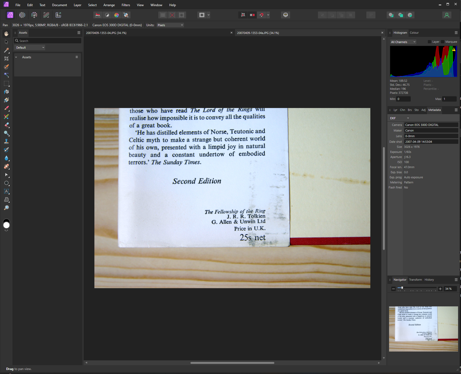Open the Default assets category dropdown
The width and height of the screenshot is (461, 374).
(x=30, y=48)
